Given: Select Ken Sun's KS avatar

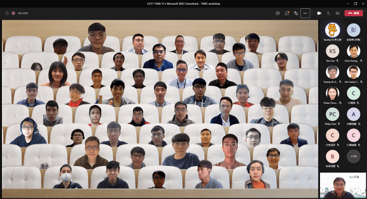Looking at the screenshot, I should tap(332, 51).
